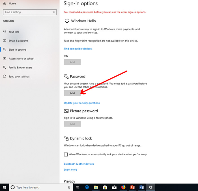Screen dimensions: 198x191
Task: Click the Cortana circle icon in taskbar
Action: [x=13, y=187]
